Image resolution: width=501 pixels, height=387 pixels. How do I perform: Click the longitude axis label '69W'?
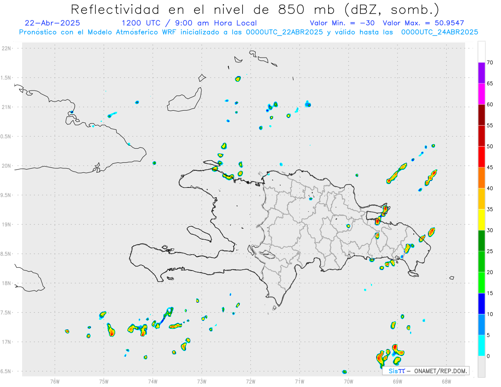397,382
